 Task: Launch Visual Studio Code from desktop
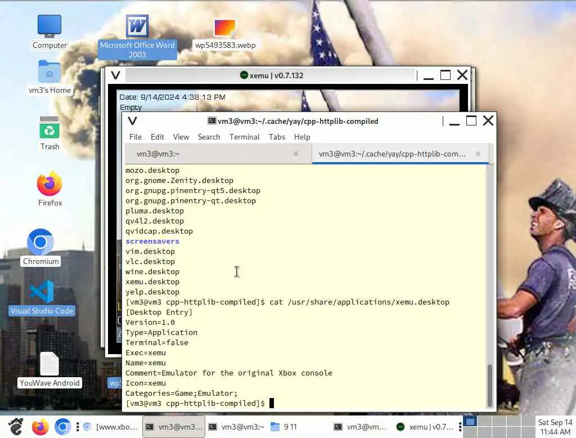(42, 298)
